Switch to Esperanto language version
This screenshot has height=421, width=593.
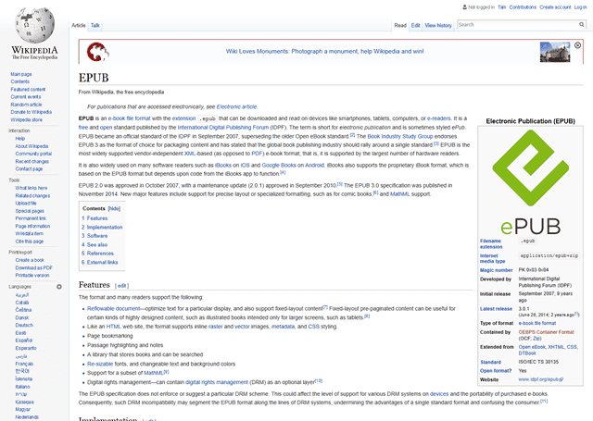click(26, 348)
